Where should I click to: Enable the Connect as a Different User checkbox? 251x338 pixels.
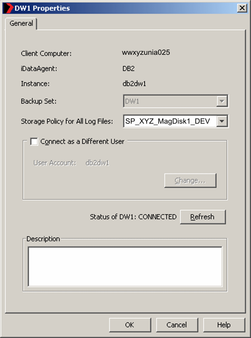tap(34, 142)
